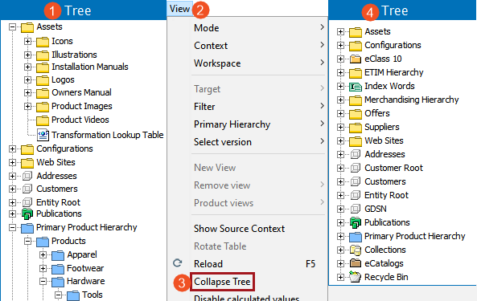The height and width of the screenshot is (301, 477).
Task: Expand Merchandising Hierarchy in right tree
Action: pos(340,100)
